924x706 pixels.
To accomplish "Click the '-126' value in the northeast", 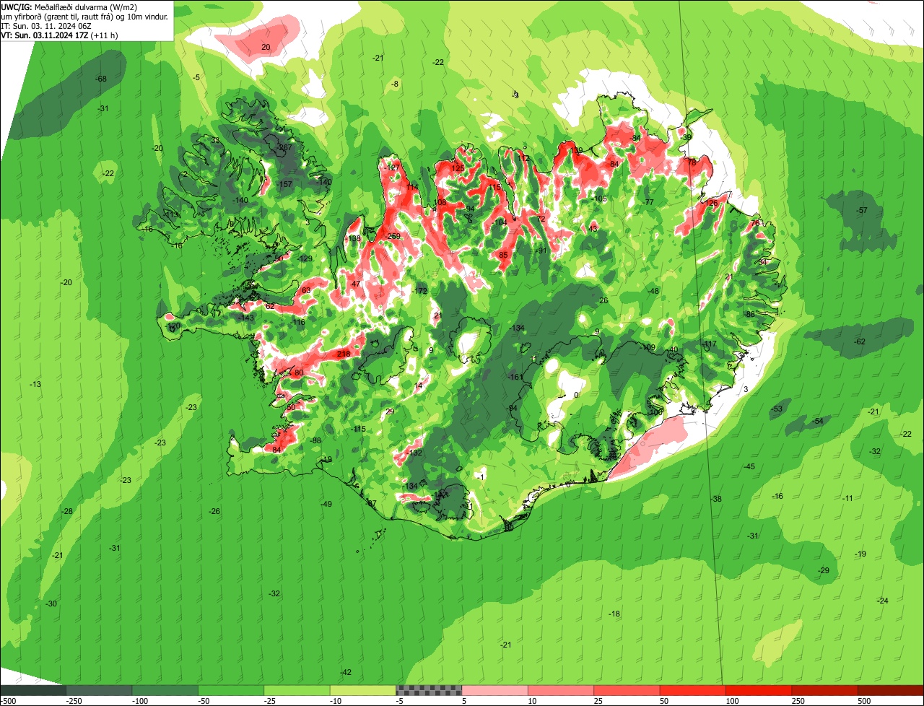I will click(711, 204).
